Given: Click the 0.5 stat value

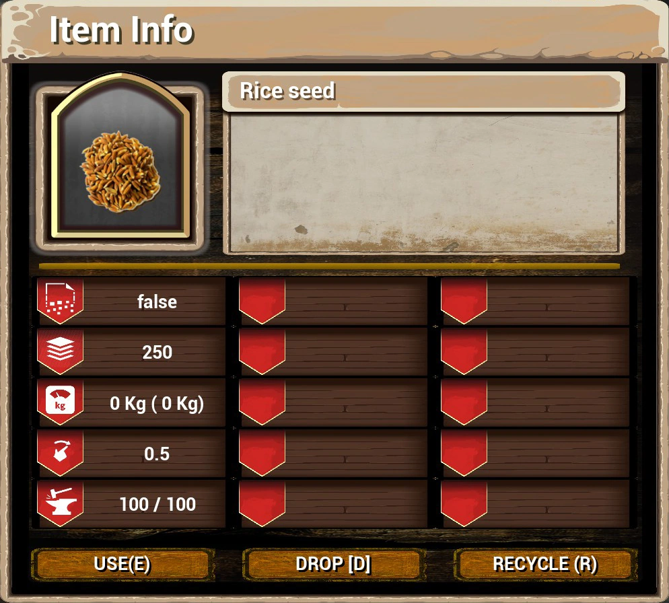Looking at the screenshot, I should click(x=157, y=454).
